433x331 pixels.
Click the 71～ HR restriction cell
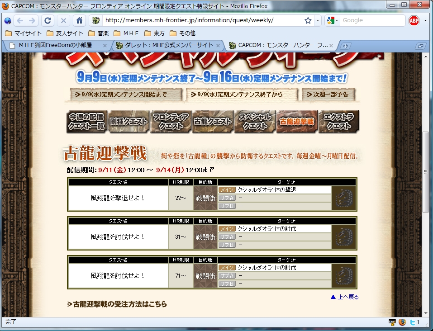pyautogui.click(x=181, y=276)
